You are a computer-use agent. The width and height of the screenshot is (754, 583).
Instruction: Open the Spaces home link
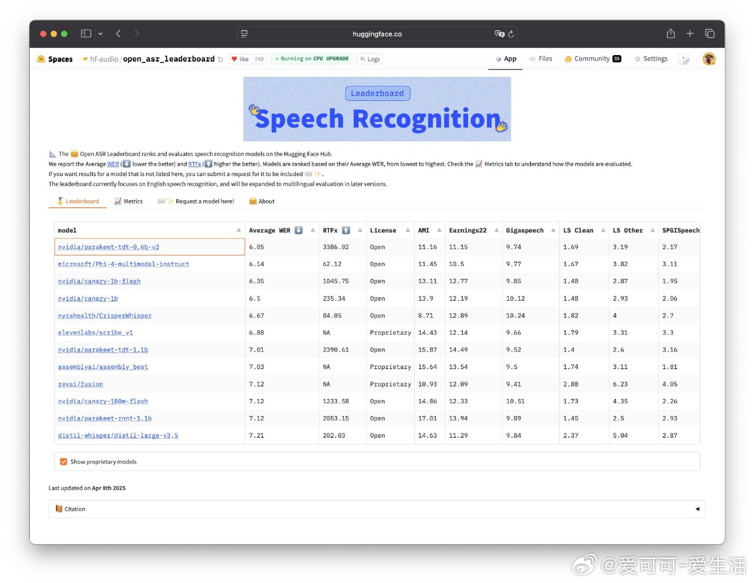pyautogui.click(x=54, y=59)
